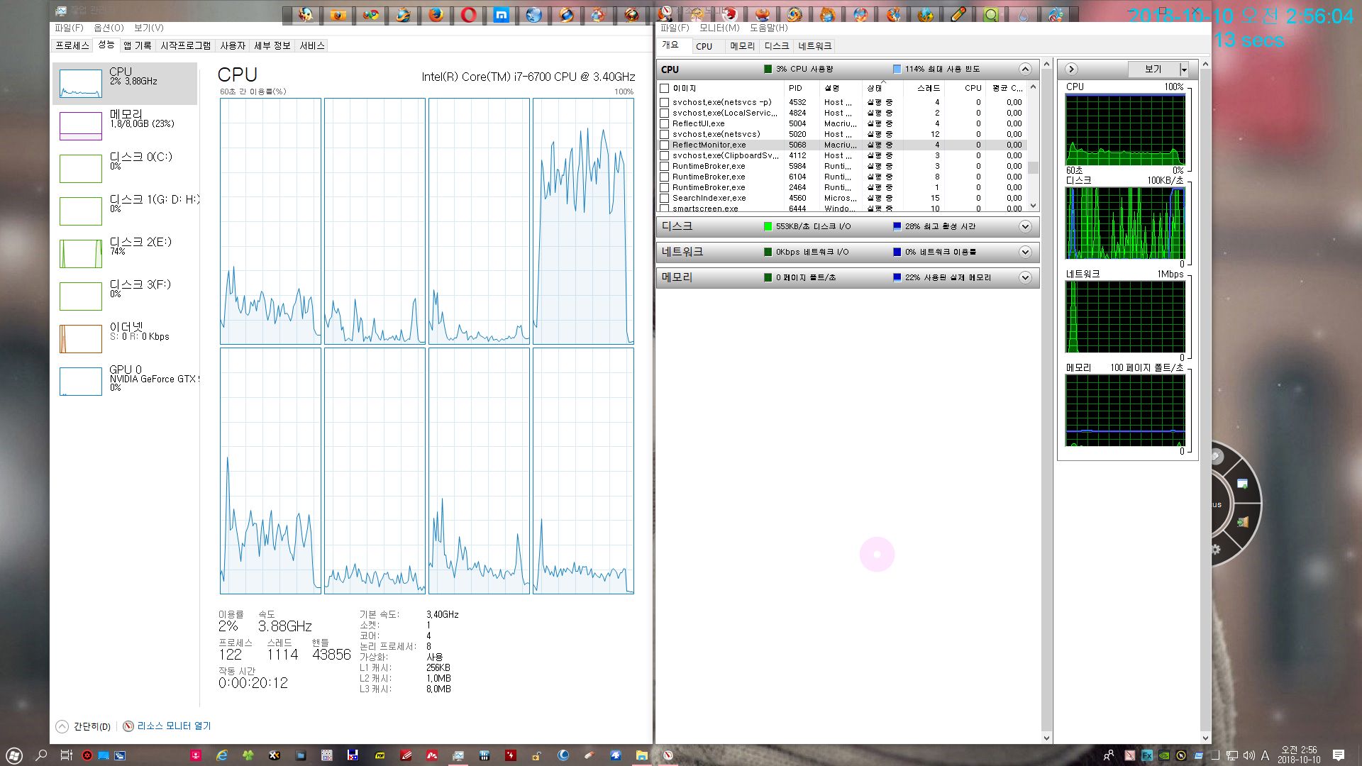Check the ReflectUI.exe process checkbox
Viewport: 1362px width, 766px height.
tap(665, 123)
